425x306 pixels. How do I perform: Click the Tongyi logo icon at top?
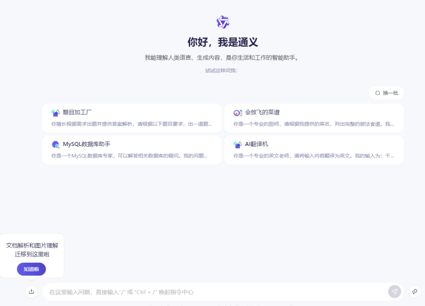[x=223, y=22]
